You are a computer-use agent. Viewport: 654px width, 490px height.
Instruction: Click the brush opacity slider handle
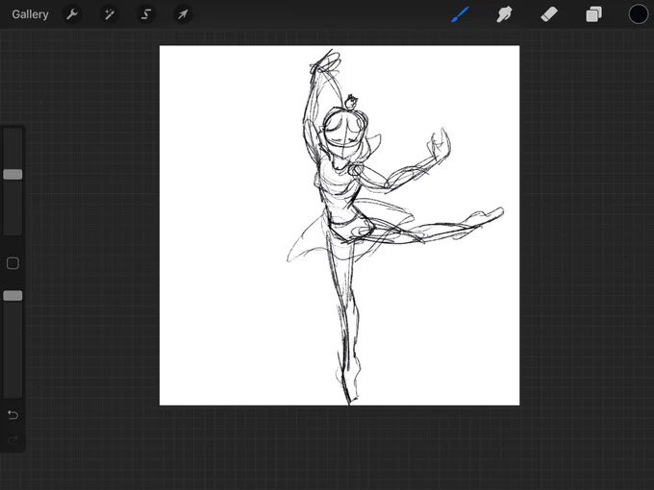tap(13, 296)
